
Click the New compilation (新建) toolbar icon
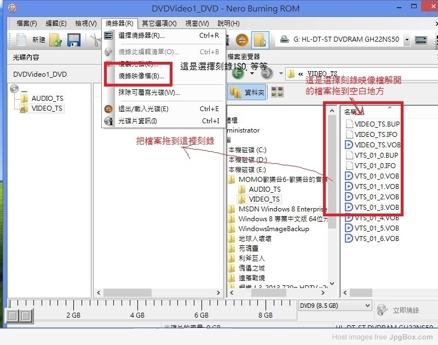31,40
